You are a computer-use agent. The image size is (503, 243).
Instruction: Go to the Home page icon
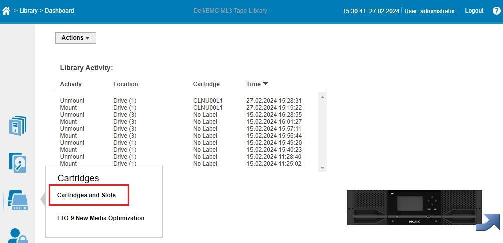6,11
